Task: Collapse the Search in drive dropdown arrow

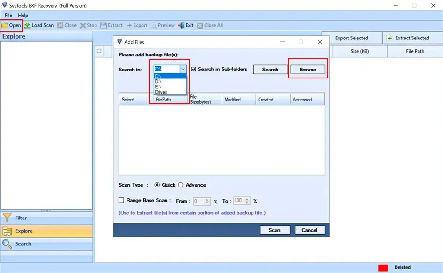Action: pyautogui.click(x=183, y=69)
